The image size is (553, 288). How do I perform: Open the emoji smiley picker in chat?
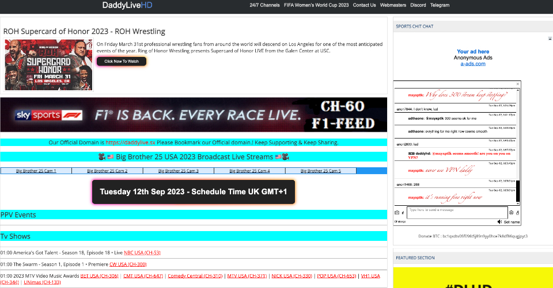tap(511, 212)
